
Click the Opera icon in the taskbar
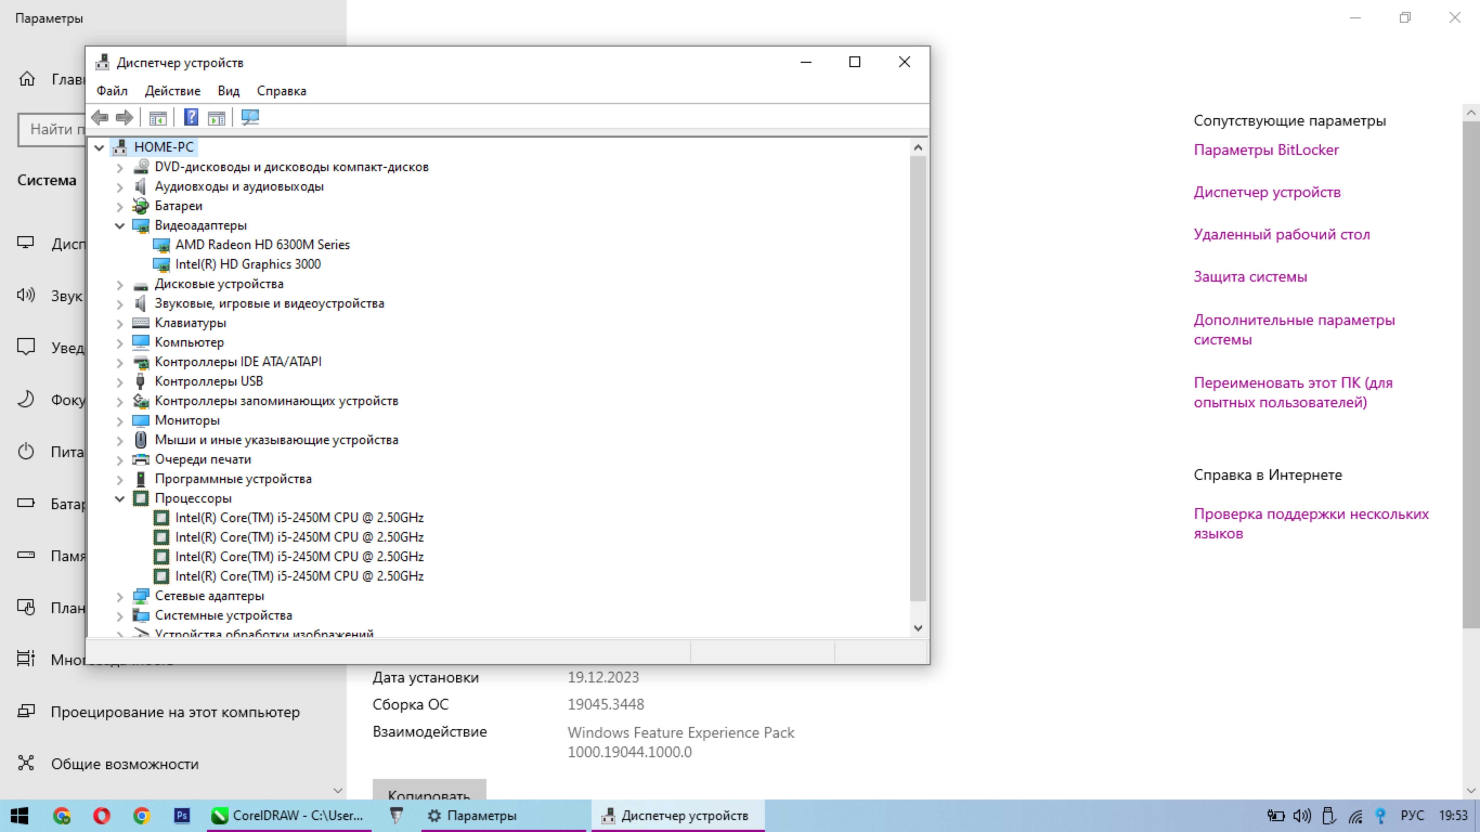[102, 816]
